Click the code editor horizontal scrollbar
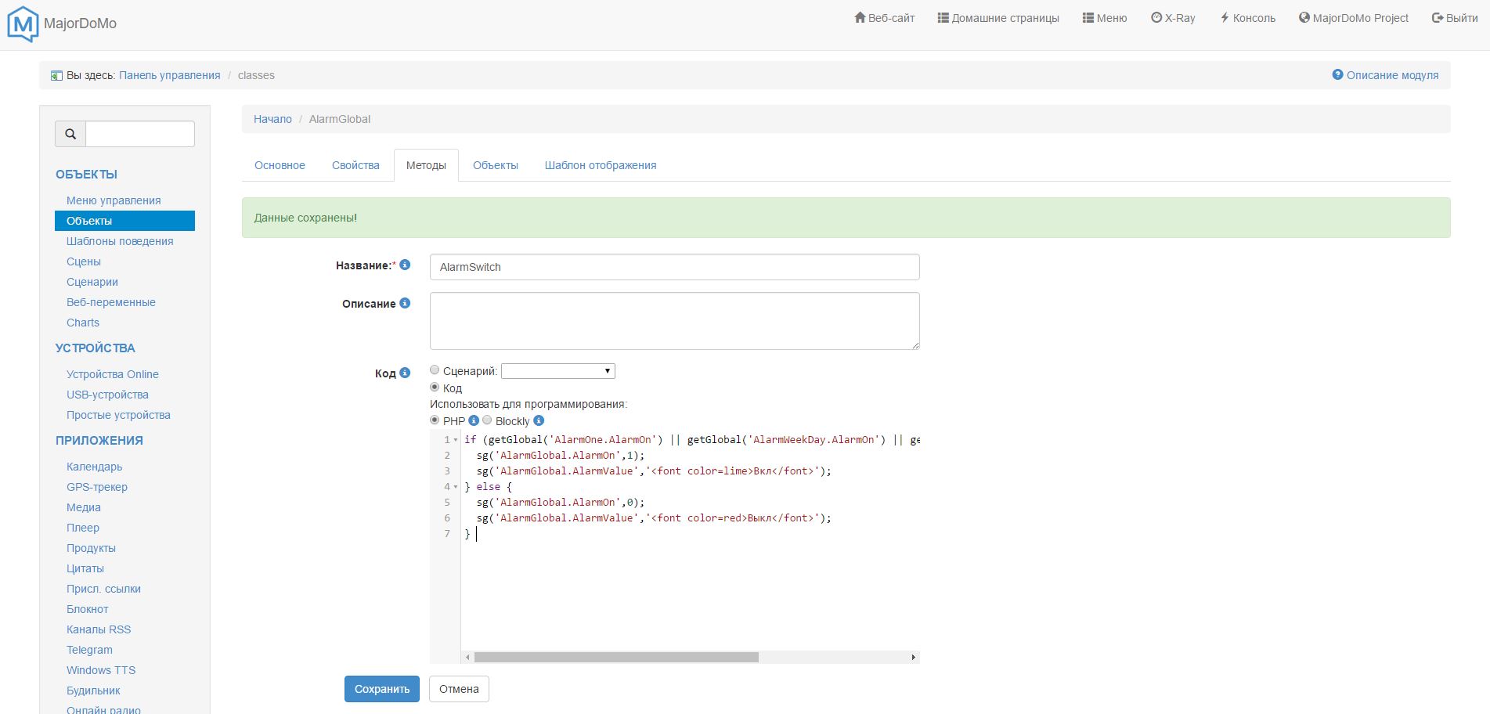 point(615,657)
